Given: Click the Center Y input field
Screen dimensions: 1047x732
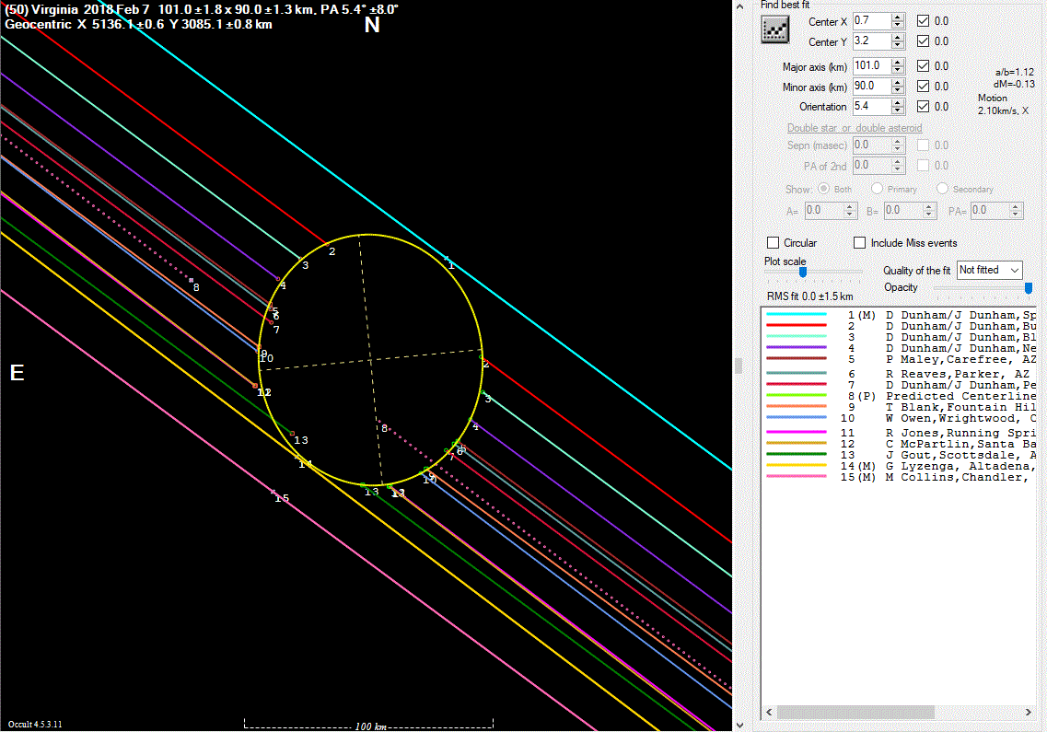Looking at the screenshot, I should point(872,41).
